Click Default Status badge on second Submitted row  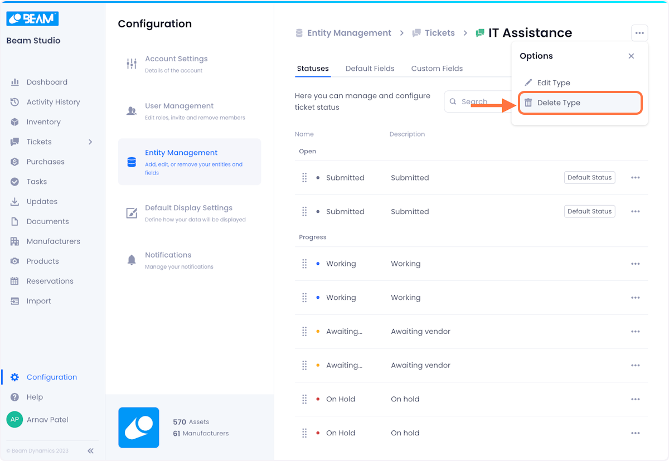[589, 211]
